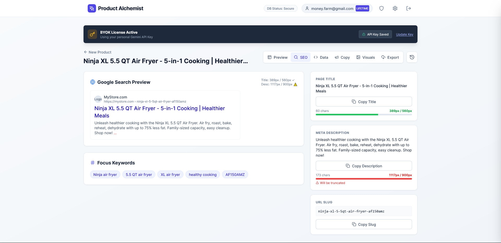Click the red ellipsis in preview description
501x243 pixels.
(115, 133)
